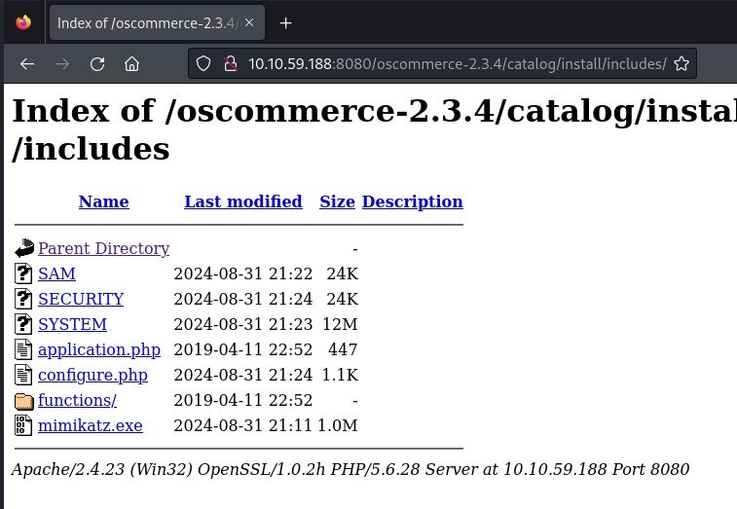Click the unknown-file icon beside SAM
Image resolution: width=737 pixels, height=509 pixels.
[23, 273]
